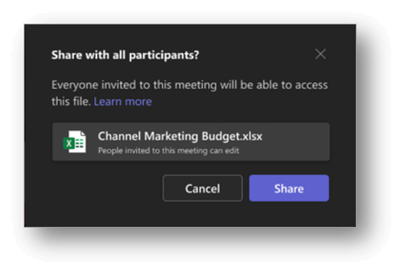404x275 pixels.
Task: Select the Channel Marketing Budget.xlsx file name
Action: [x=180, y=136]
